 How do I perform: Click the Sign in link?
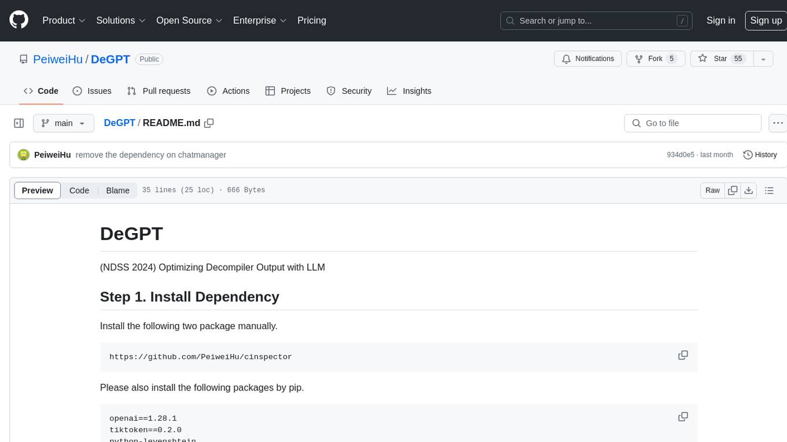pyautogui.click(x=720, y=20)
